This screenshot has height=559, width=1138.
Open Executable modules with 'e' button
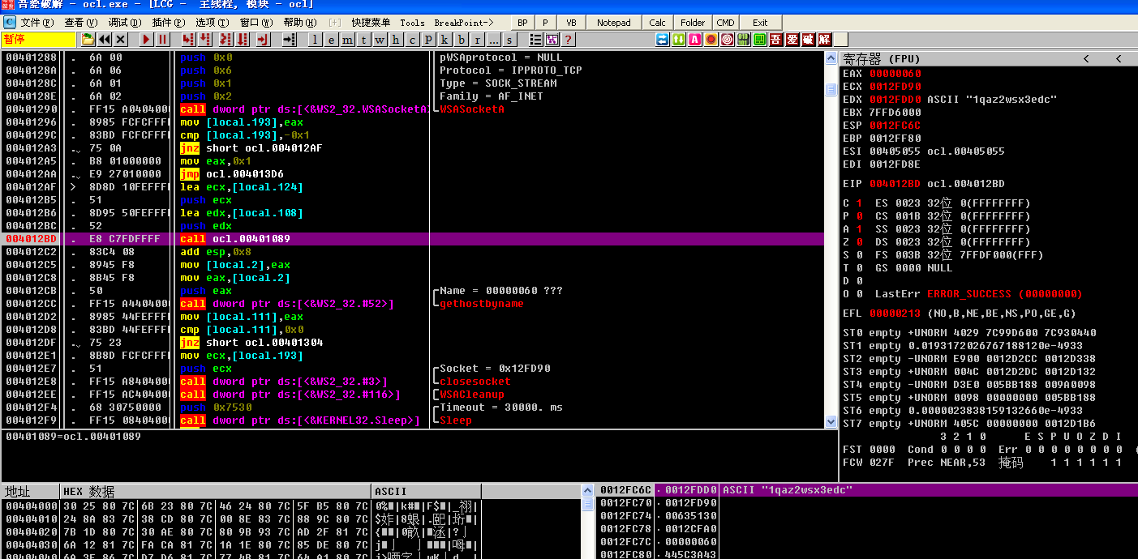331,39
